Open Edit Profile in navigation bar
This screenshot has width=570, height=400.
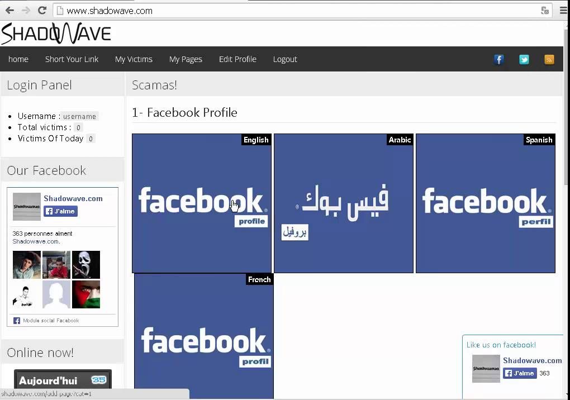pyautogui.click(x=237, y=59)
